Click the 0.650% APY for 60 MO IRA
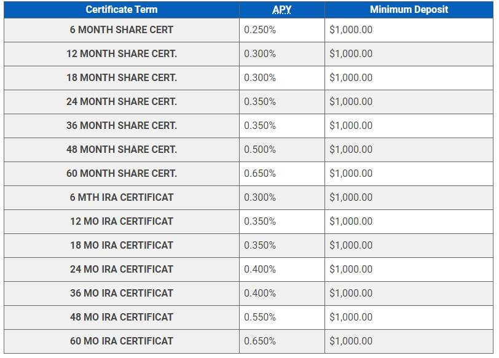 [260, 341]
